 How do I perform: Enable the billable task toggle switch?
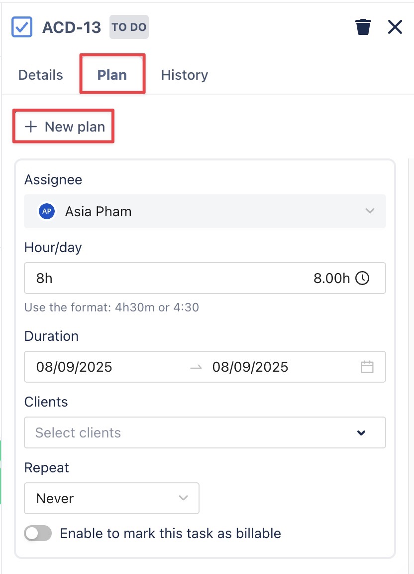pyautogui.click(x=38, y=534)
